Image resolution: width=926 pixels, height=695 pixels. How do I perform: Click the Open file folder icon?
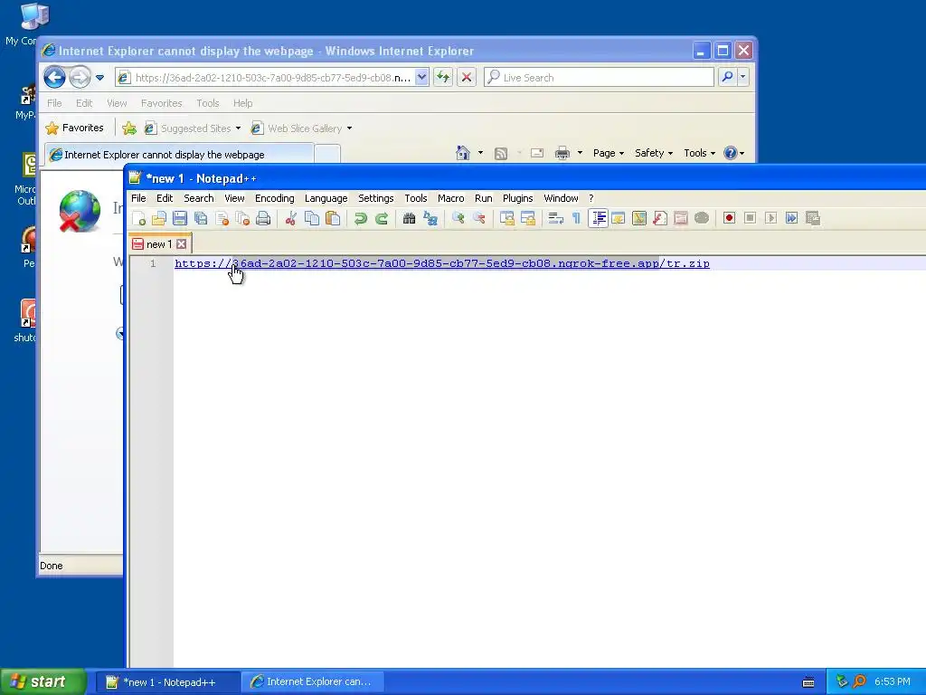159,219
